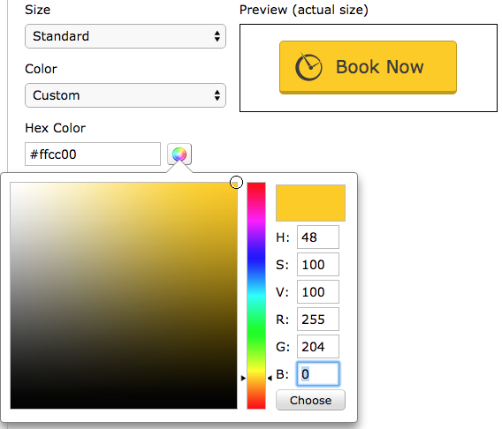Click the V value field

coord(318,292)
